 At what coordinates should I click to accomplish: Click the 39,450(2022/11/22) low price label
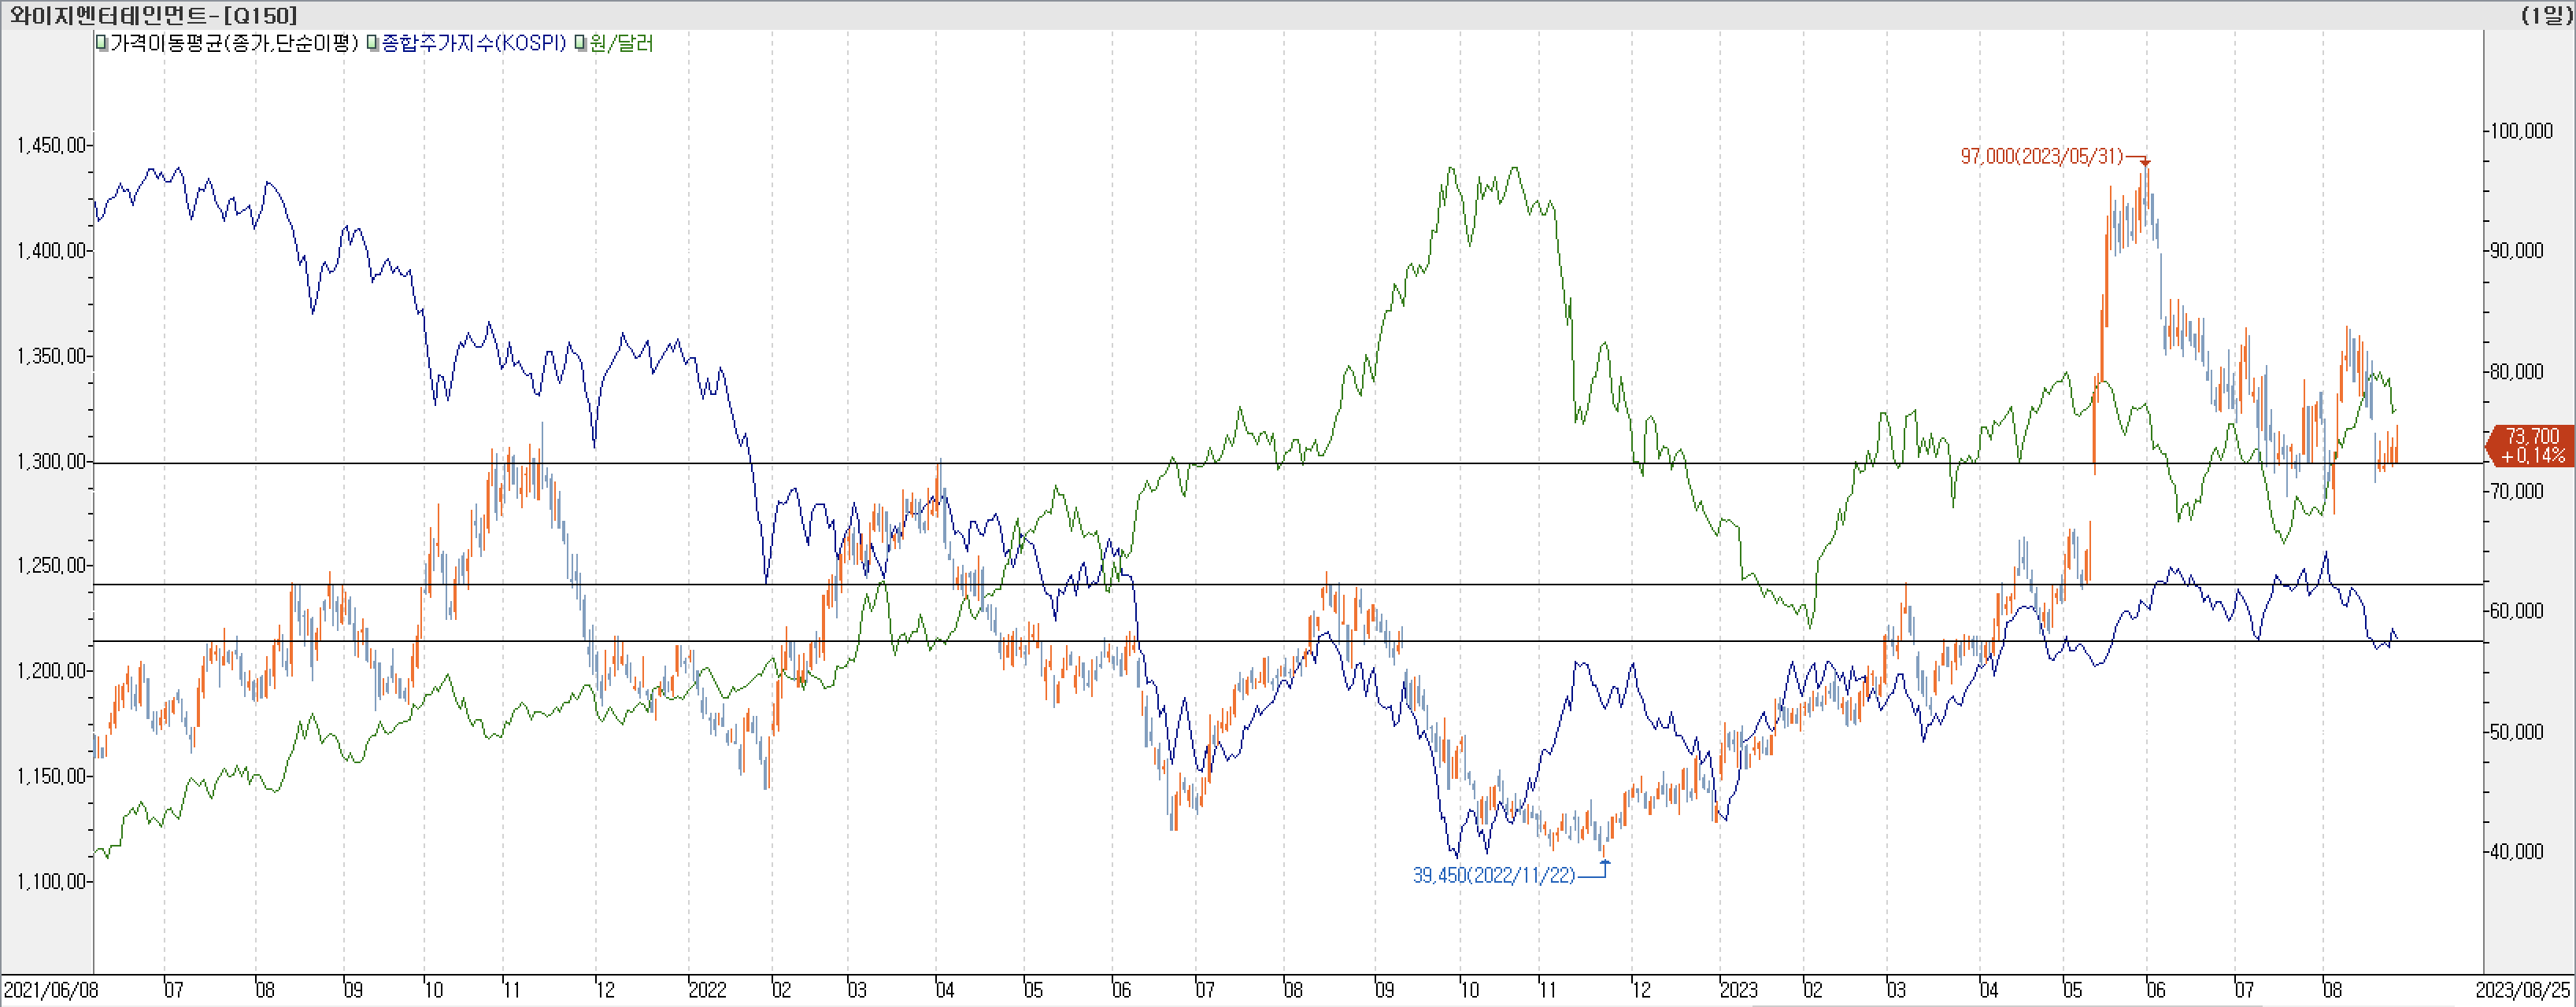click(x=1493, y=876)
